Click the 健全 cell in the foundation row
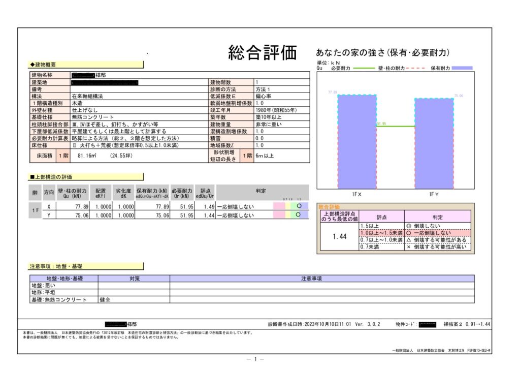The width and height of the screenshot is (520, 368). pos(105,300)
